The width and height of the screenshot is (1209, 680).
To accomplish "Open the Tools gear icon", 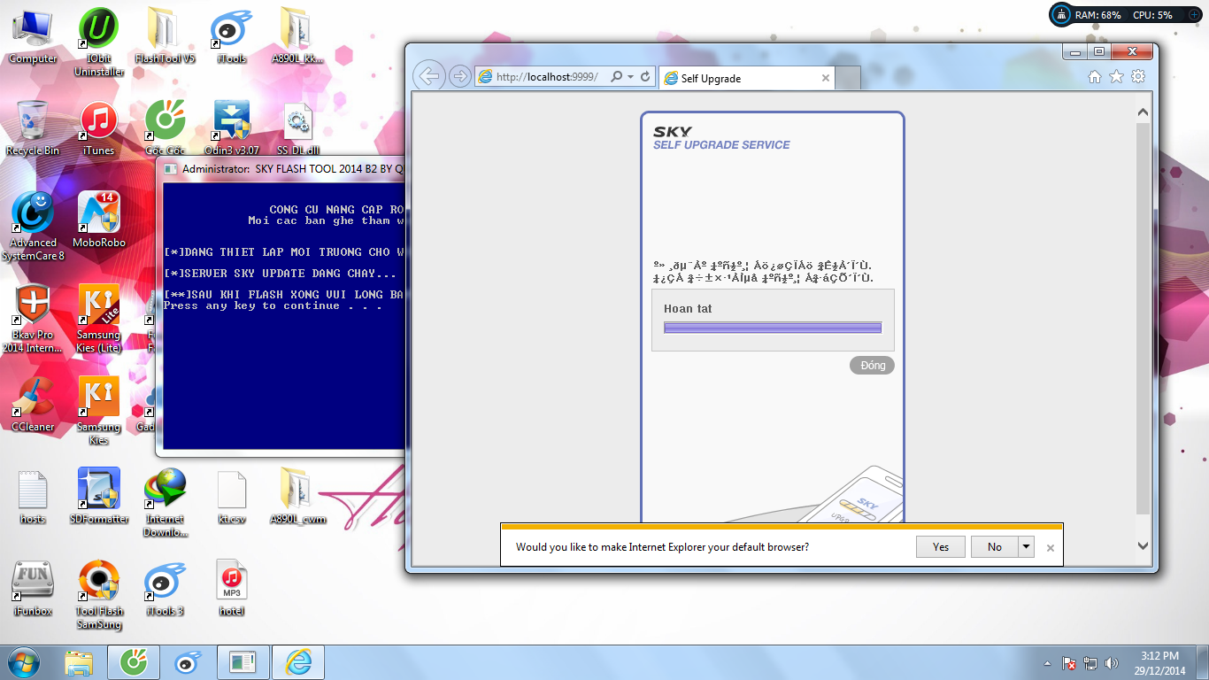I will 1138,77.
